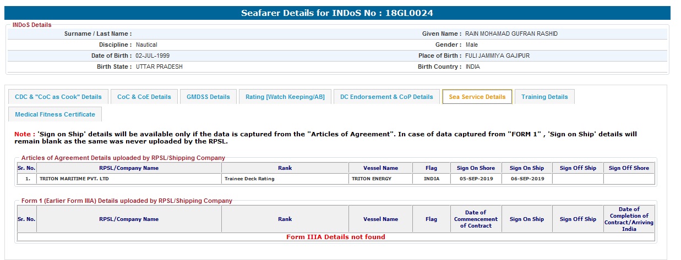Screen dimensions: 681x260
Task: Click the INDIA flag cell in Articles table
Action: point(432,179)
